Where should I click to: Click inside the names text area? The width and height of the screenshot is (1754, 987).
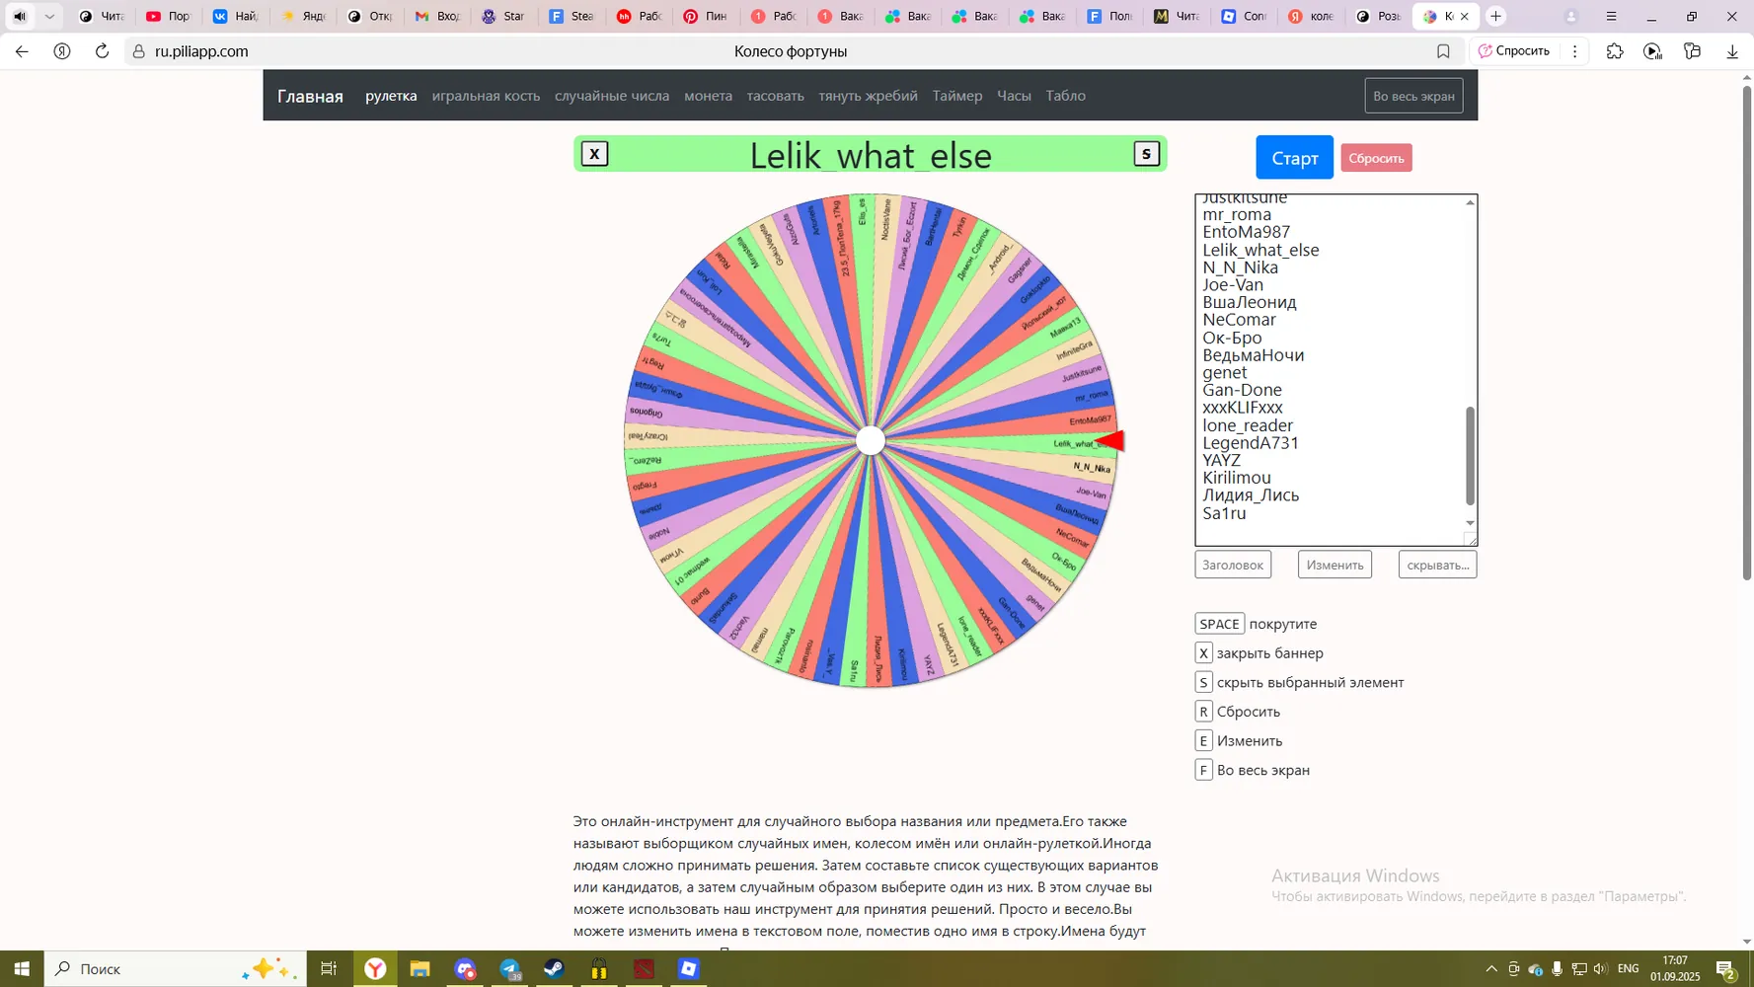pos(1329,370)
